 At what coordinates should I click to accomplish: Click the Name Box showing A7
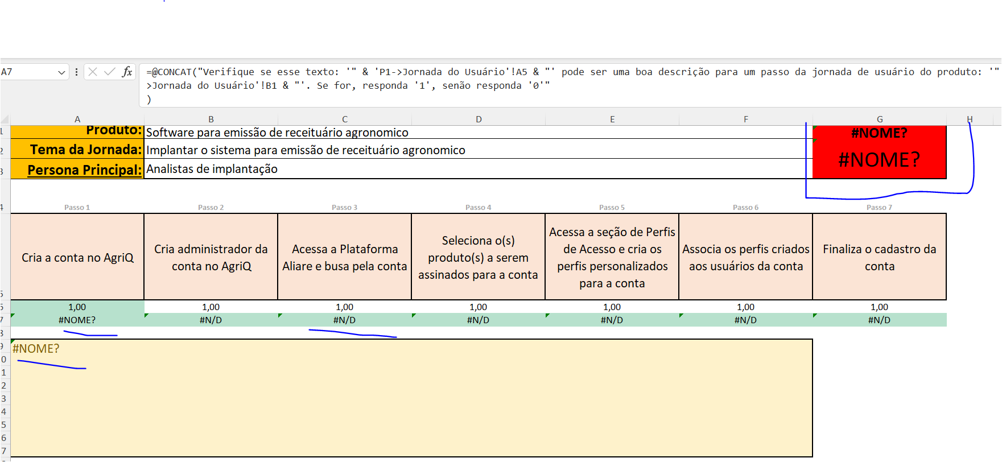click(x=28, y=72)
